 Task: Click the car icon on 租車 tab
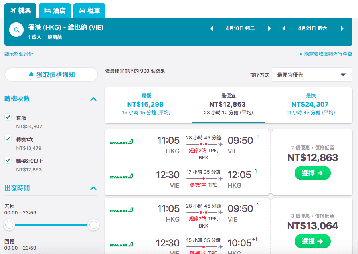pos(82,10)
